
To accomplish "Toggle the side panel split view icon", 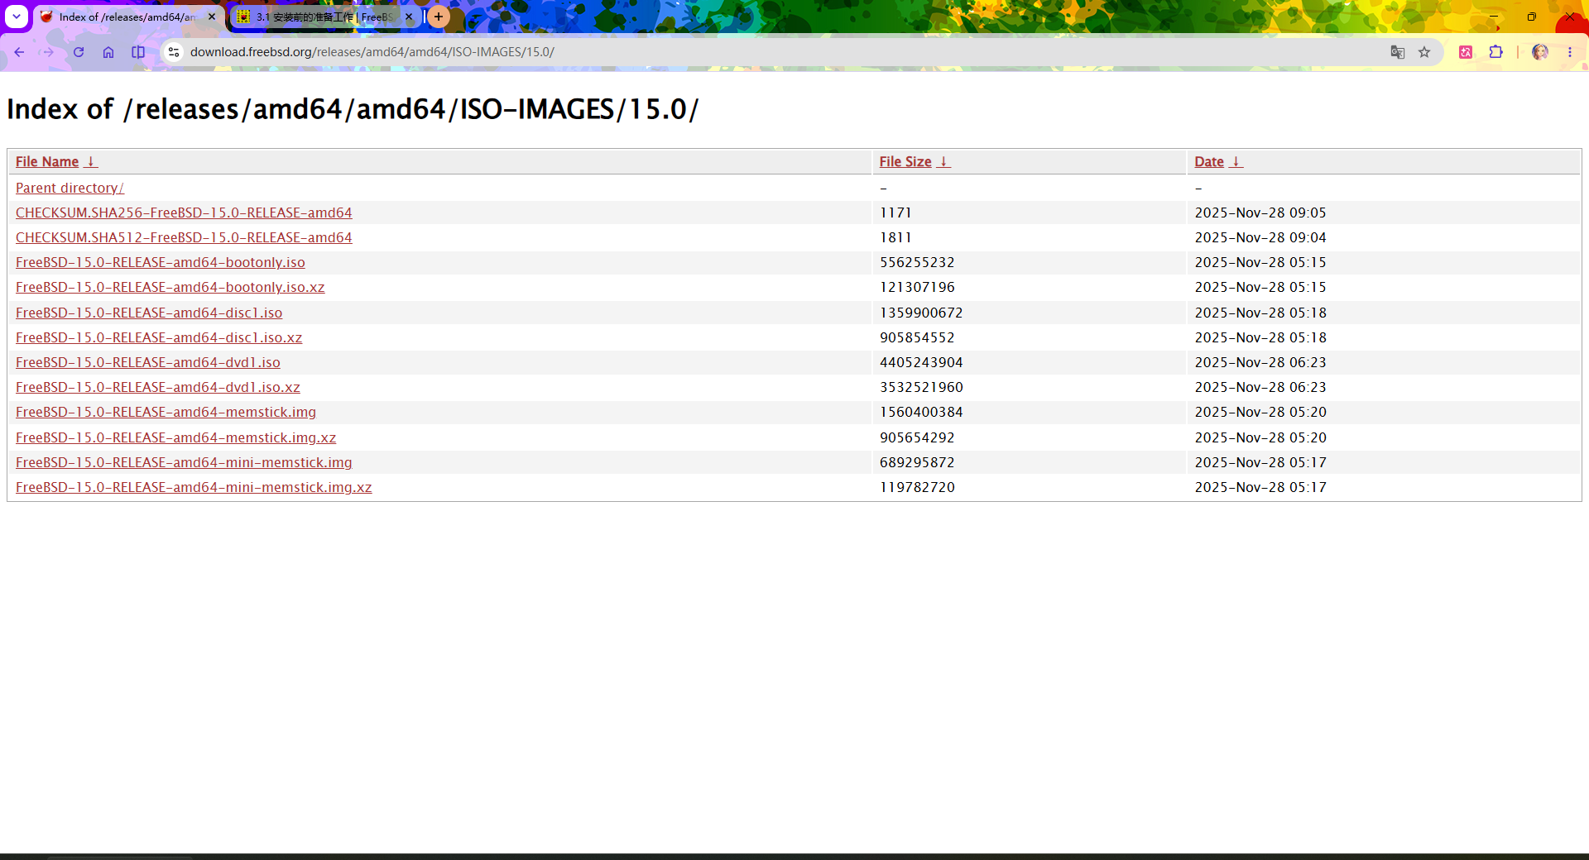I will pos(138,52).
